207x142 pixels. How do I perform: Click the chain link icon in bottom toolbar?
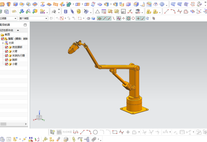(x=74, y=139)
